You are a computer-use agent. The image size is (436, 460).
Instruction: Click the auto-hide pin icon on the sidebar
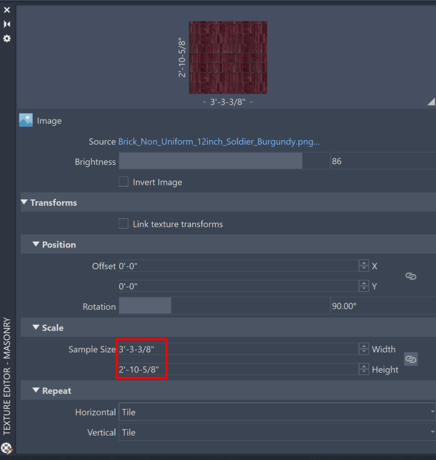pos(7,24)
